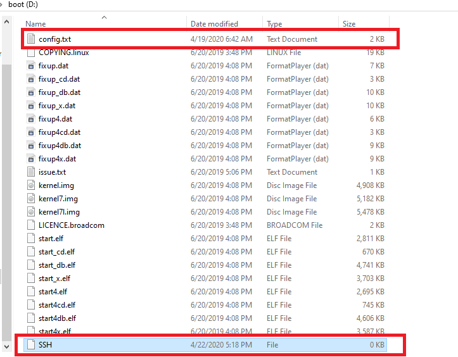This screenshot has width=458, height=357.
Task: Click the start_x.elf file icon
Action: 31,278
